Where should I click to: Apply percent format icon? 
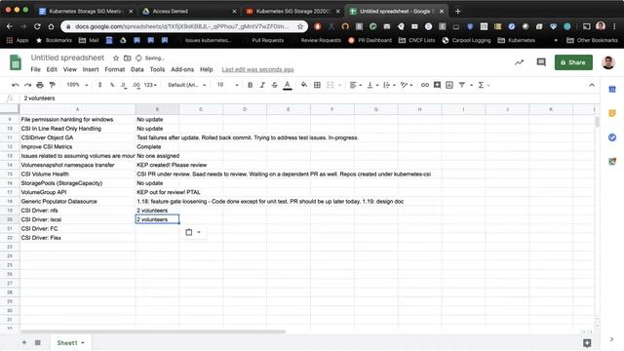[112, 85]
